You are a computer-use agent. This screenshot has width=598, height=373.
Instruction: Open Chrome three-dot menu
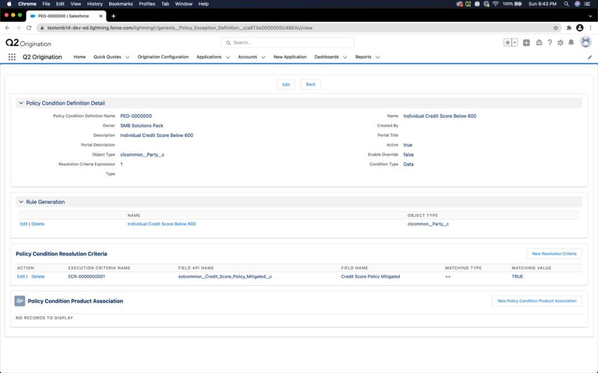point(590,28)
